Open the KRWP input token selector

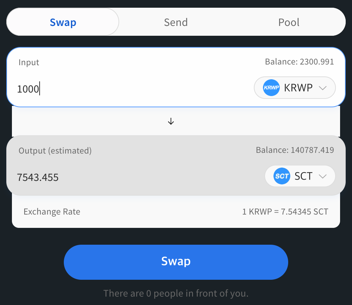(x=295, y=88)
